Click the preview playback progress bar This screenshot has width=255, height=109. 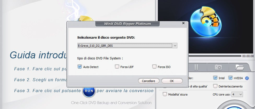(x=215, y=56)
